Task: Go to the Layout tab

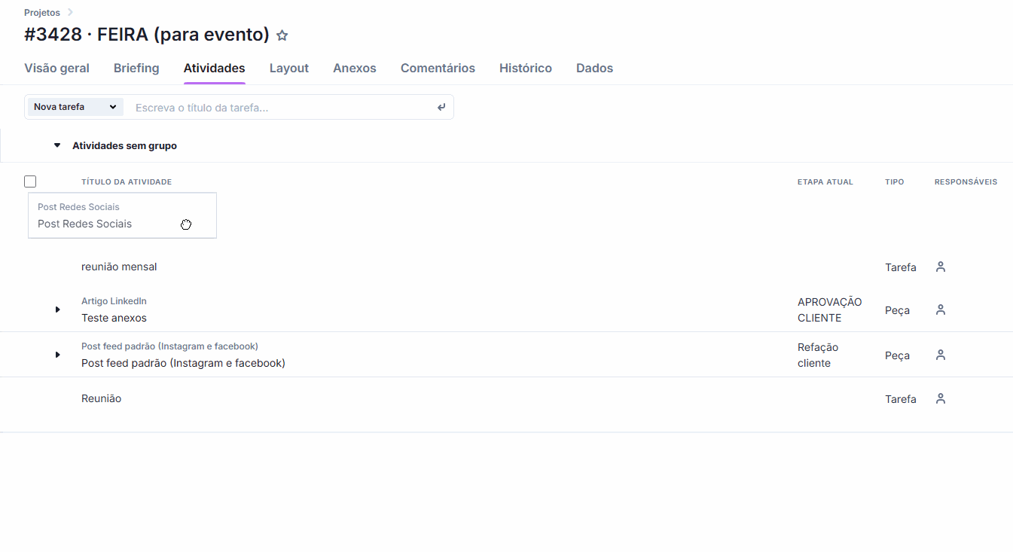Action: (x=289, y=68)
